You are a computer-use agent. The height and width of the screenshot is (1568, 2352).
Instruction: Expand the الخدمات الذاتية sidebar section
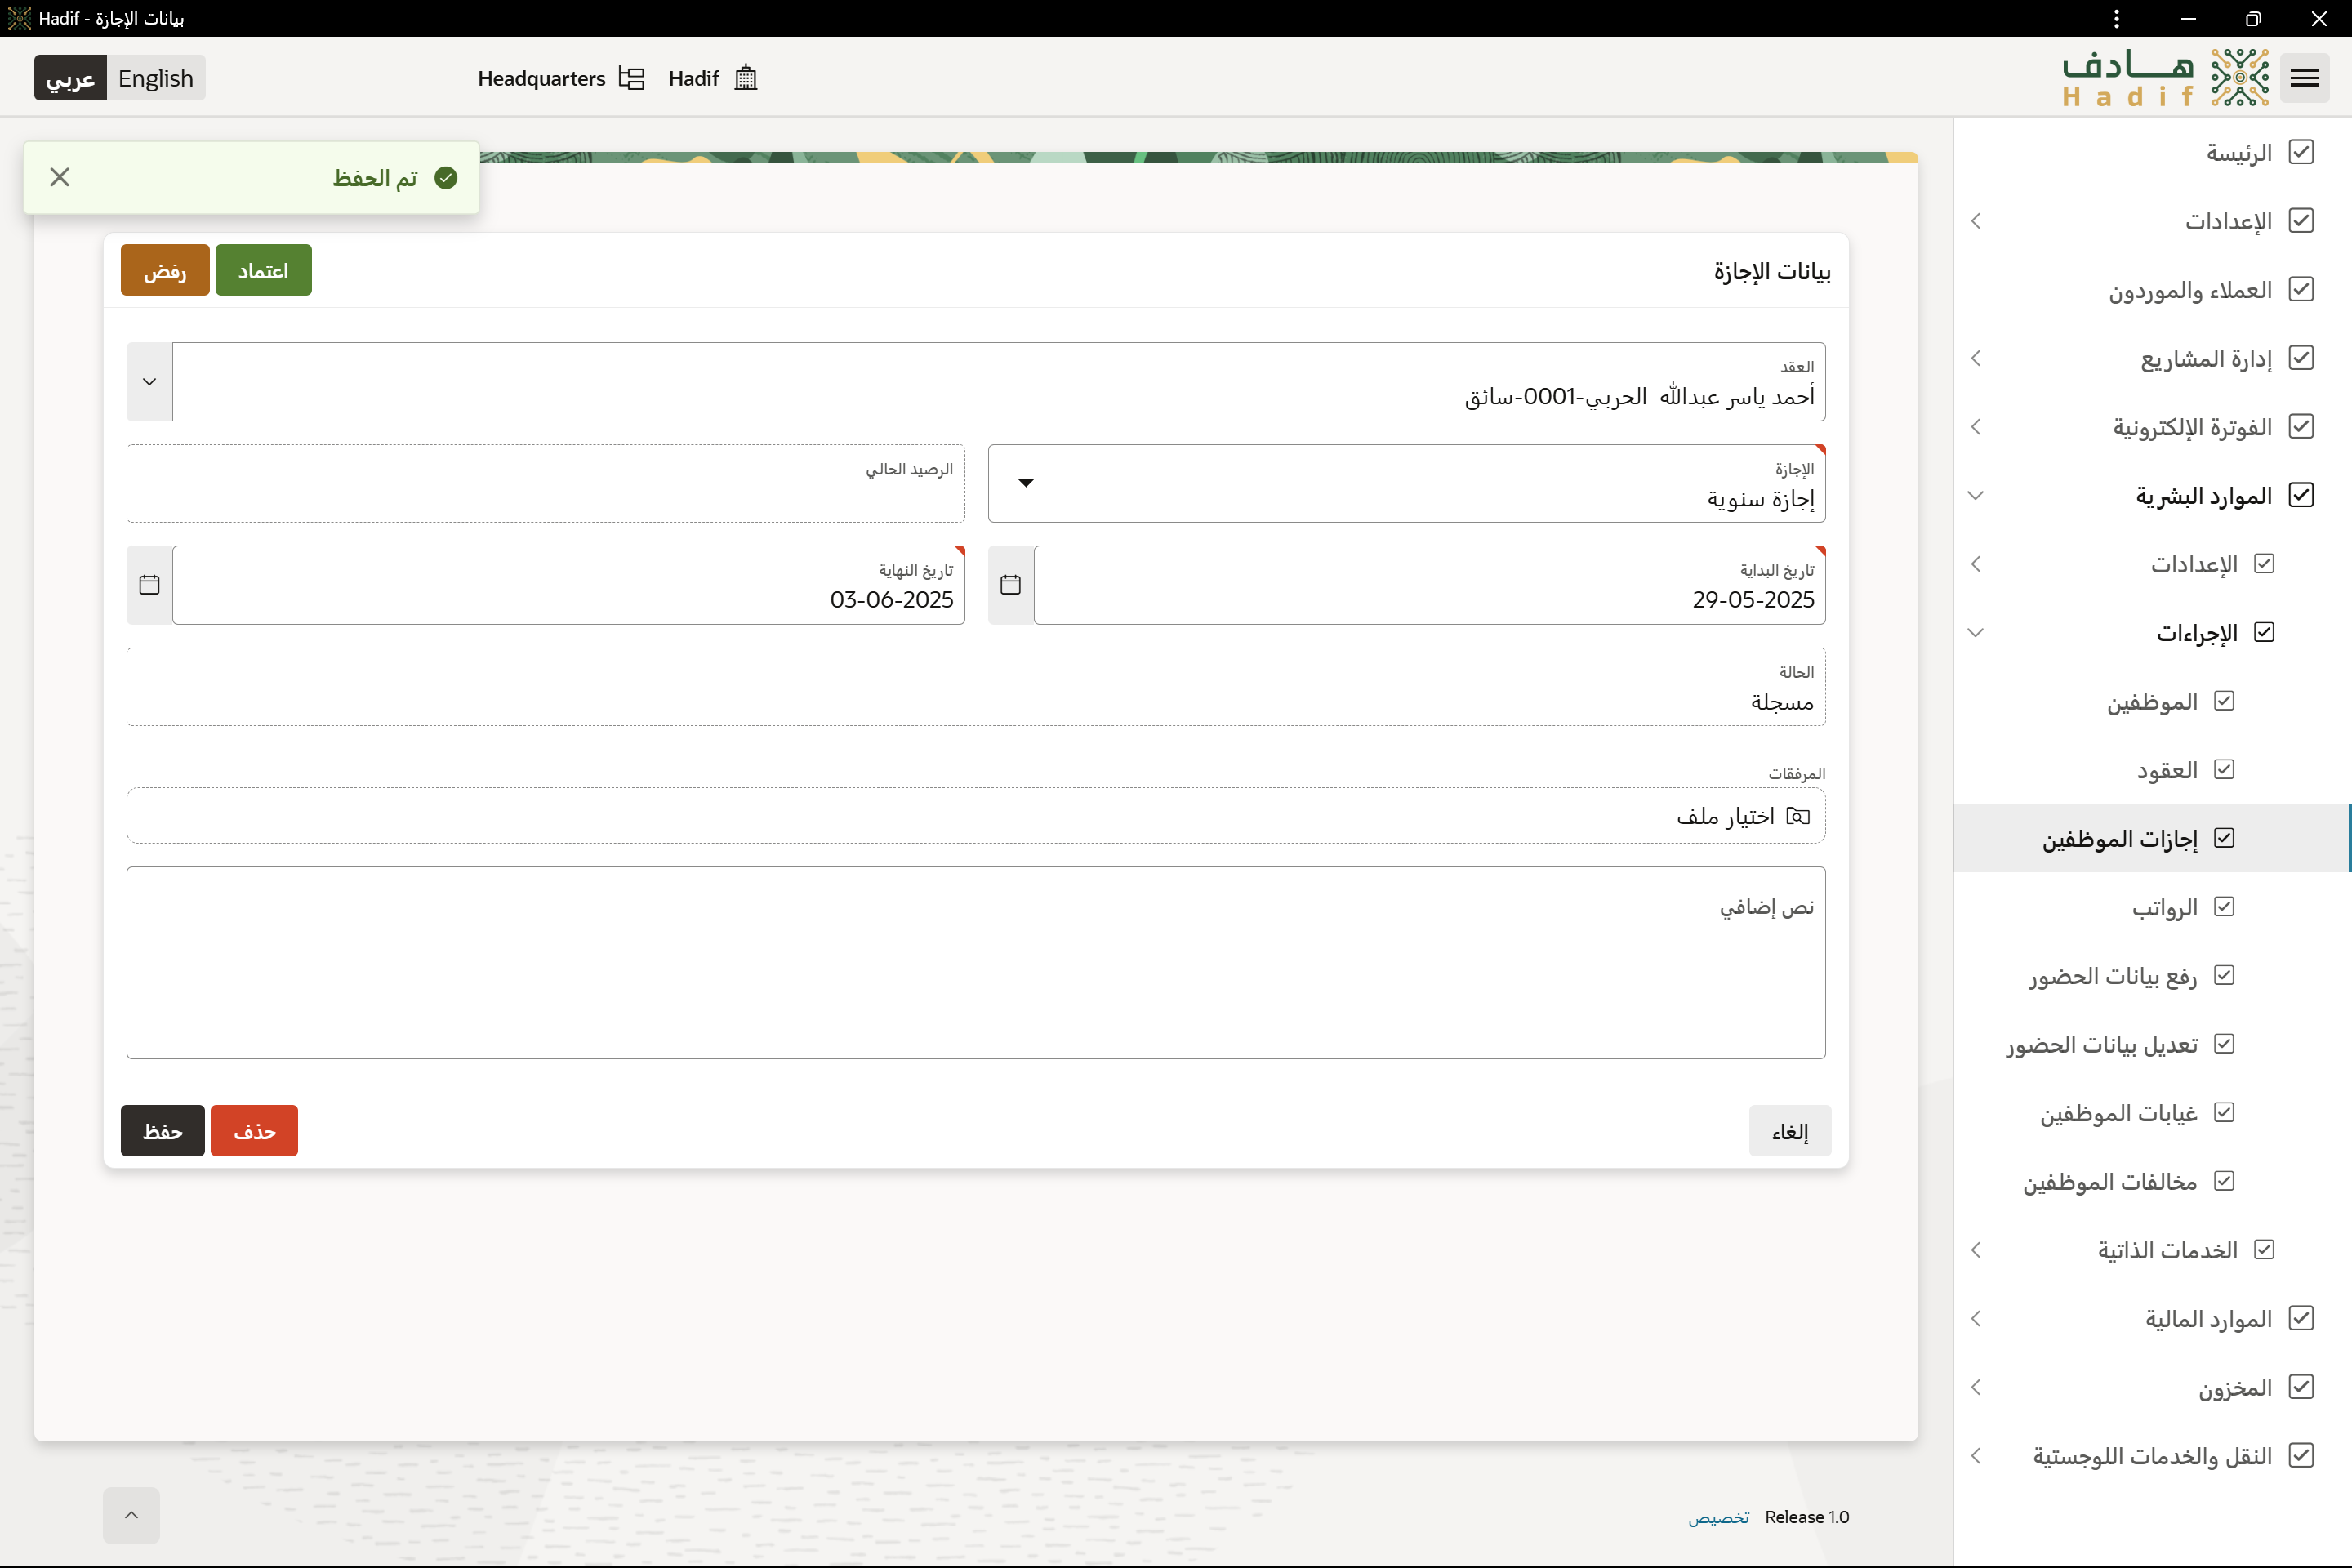pyautogui.click(x=1976, y=1250)
